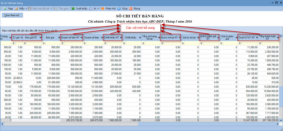Pin the Doanh số bán column

point(102,37)
